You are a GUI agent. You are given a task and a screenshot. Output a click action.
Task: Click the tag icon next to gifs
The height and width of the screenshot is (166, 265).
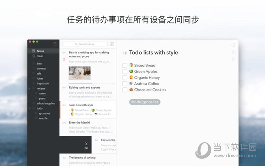click(x=33, y=74)
